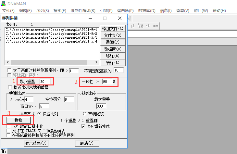Toggle 允许在 TRACE 文件中碱基确认 checkbox
This screenshot has height=154, width=237.
click(8, 131)
